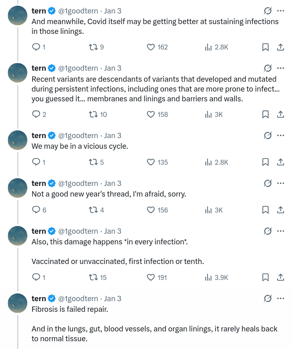Bookmark the "damage happens in every infection" tweet
This screenshot has width=293, height=349.
pyautogui.click(x=265, y=277)
